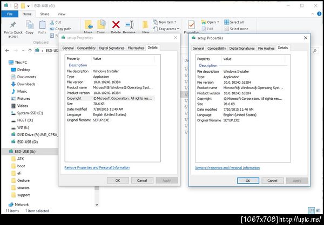Viewport: 324px width, 225px height.
Task: Go back with the left arrow
Action: pyautogui.click(x=7, y=50)
